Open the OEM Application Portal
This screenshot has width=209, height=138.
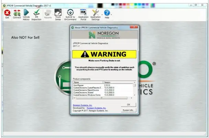[x=83, y=15]
